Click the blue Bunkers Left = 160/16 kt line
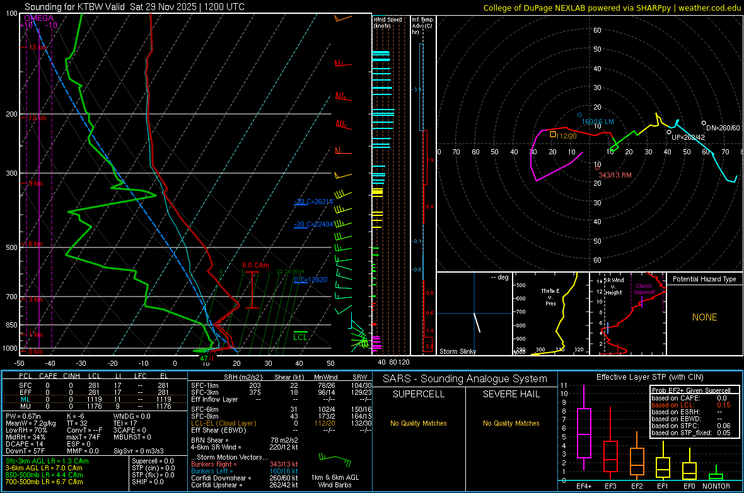 point(245,471)
